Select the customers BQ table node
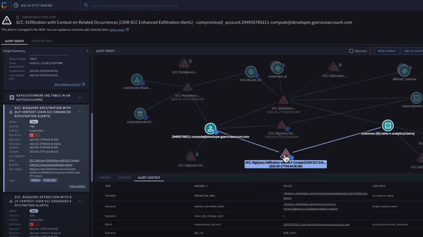 coord(388,125)
